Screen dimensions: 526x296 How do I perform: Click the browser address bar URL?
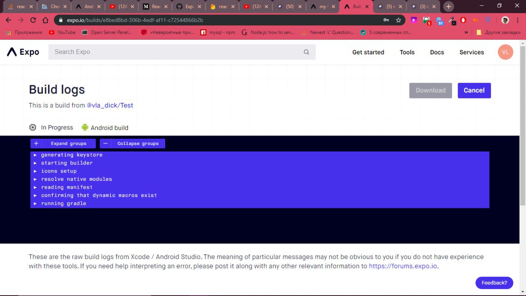point(135,20)
